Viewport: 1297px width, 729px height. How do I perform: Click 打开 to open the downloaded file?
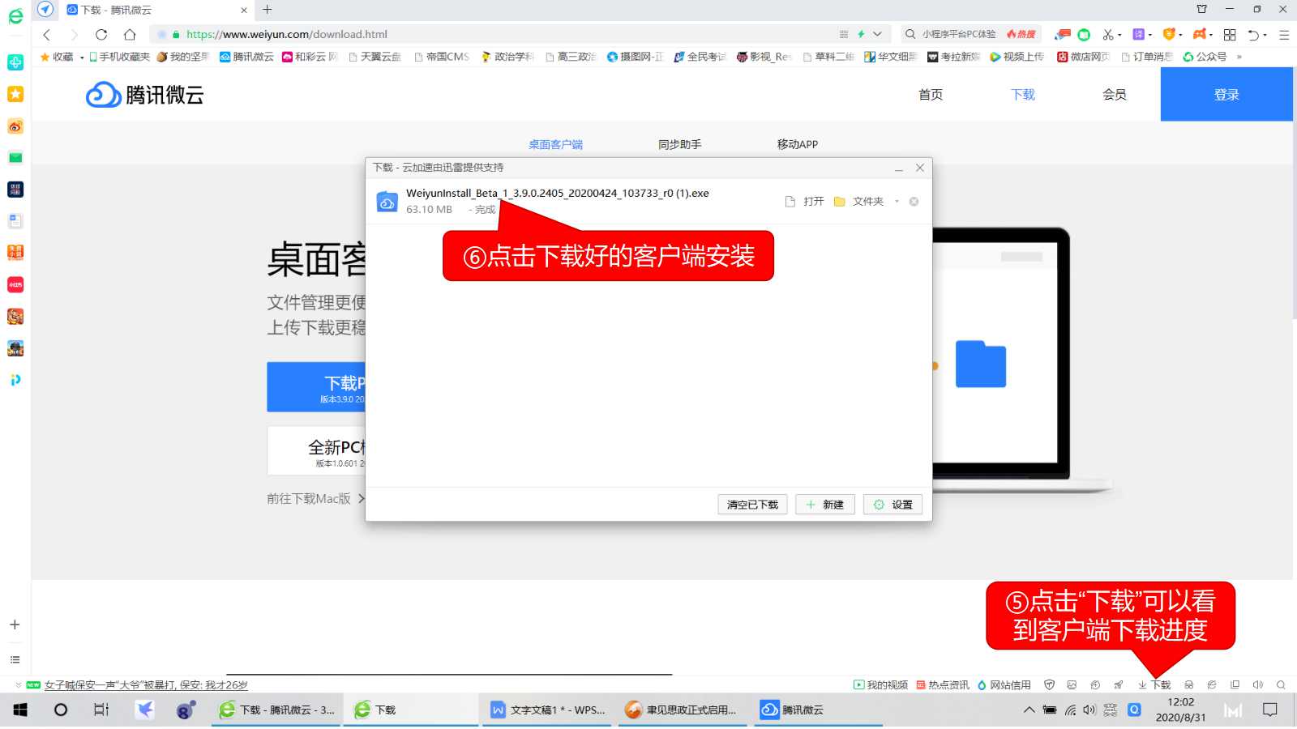click(x=805, y=202)
